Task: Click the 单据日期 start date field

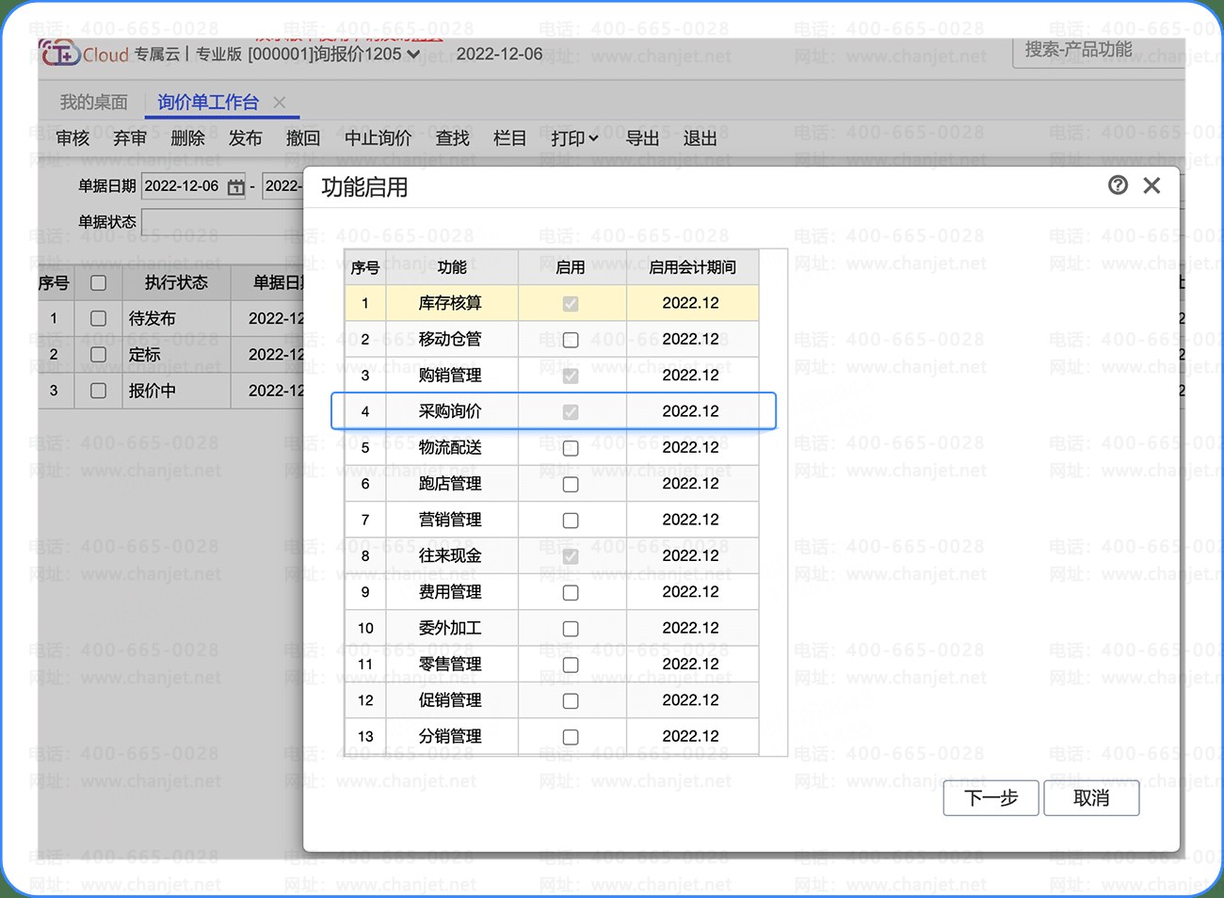Action: (x=182, y=186)
